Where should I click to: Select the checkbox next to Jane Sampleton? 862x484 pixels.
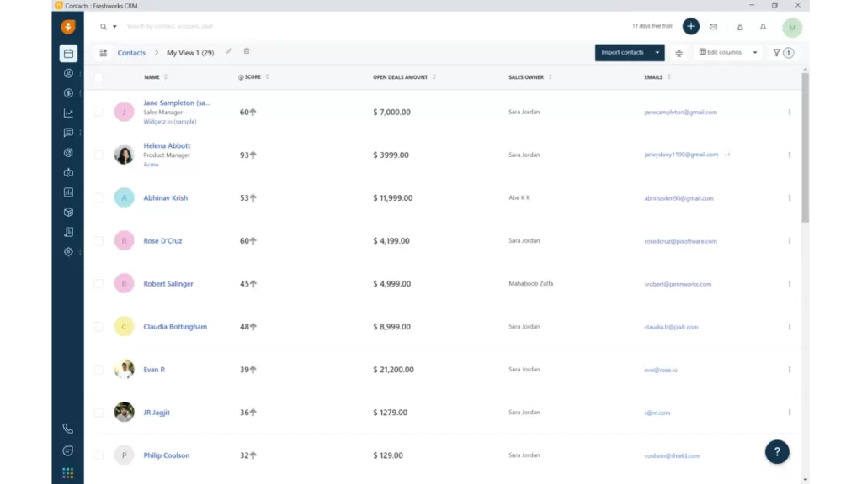pyautogui.click(x=98, y=111)
